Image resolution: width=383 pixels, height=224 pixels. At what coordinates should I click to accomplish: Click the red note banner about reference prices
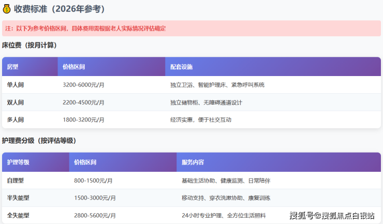coord(191,28)
